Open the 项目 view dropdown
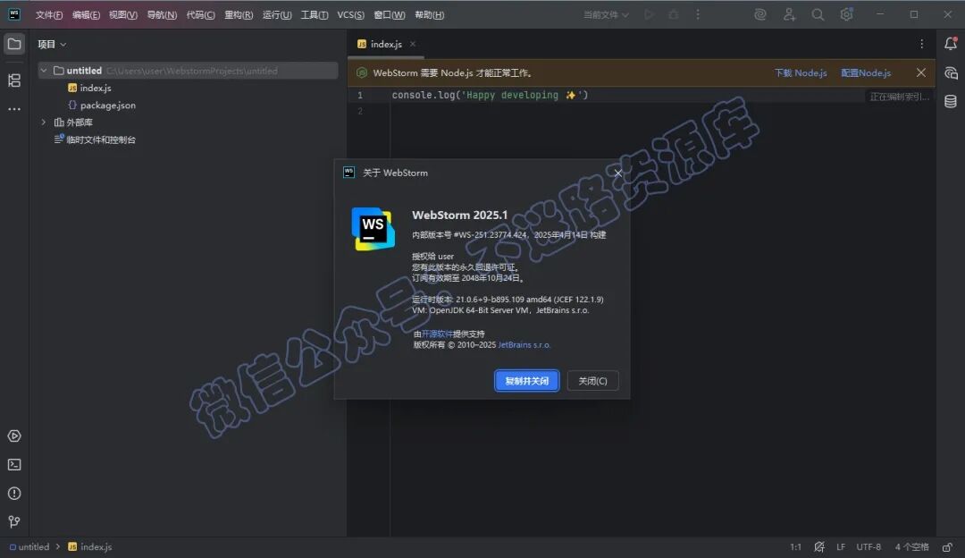The width and height of the screenshot is (965, 558). [x=52, y=44]
